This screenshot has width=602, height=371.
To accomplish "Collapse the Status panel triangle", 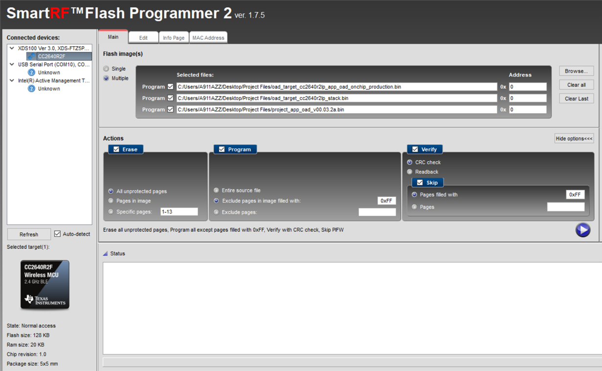I will (x=105, y=254).
